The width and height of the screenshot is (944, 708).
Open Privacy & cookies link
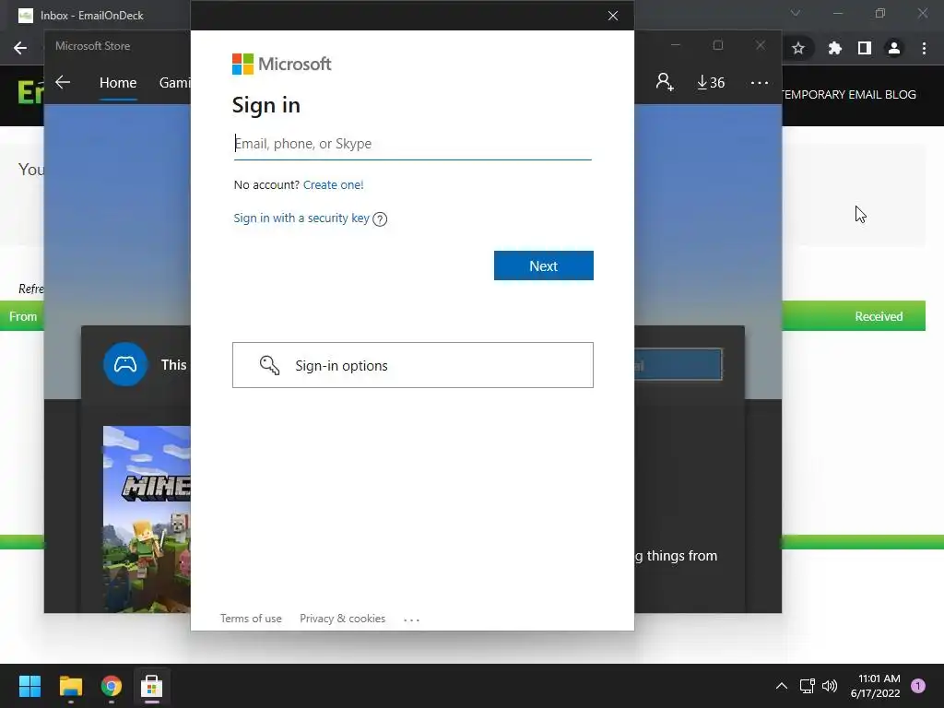(x=343, y=619)
